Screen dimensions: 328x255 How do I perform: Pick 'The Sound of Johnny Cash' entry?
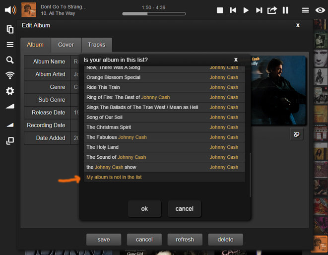coord(164,157)
